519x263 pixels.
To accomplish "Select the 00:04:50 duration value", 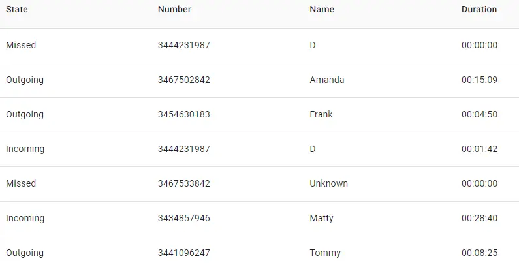I will coord(480,115).
